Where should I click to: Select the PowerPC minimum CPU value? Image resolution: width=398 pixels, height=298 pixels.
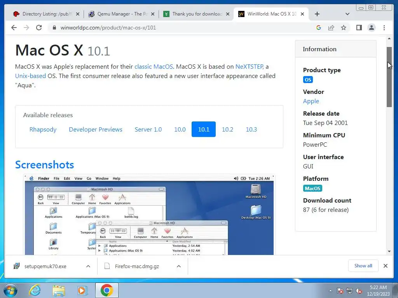tap(315, 145)
